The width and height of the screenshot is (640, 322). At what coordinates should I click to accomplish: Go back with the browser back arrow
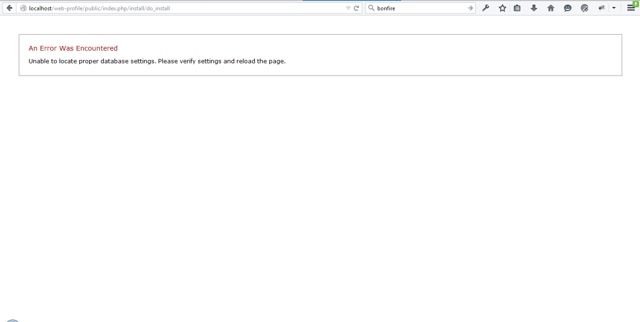click(9, 8)
